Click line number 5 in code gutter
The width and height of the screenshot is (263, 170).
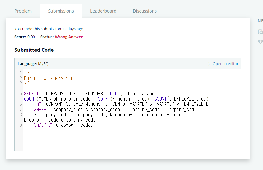21,94
